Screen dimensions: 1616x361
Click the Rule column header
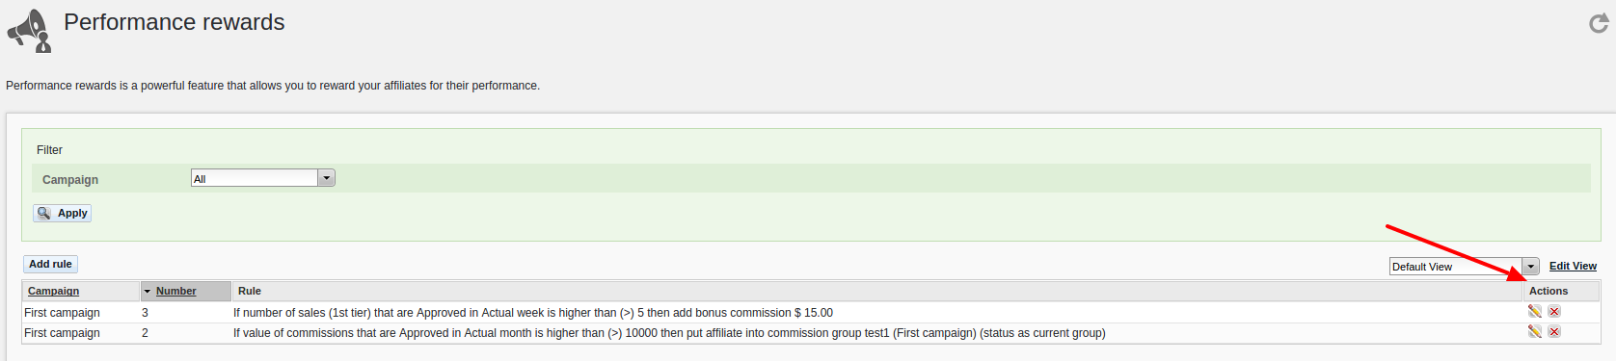click(x=250, y=291)
